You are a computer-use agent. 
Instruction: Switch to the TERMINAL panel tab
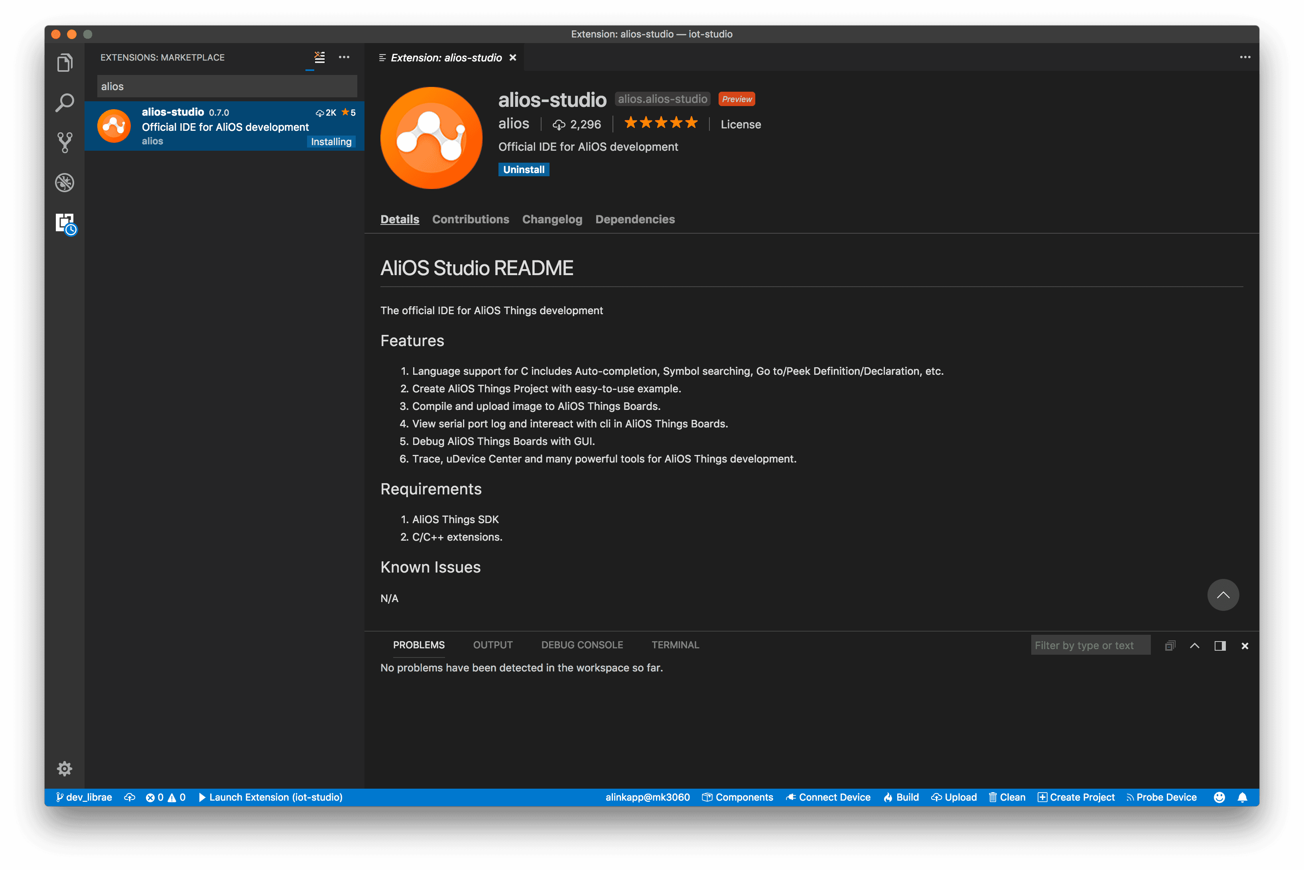pyautogui.click(x=675, y=645)
